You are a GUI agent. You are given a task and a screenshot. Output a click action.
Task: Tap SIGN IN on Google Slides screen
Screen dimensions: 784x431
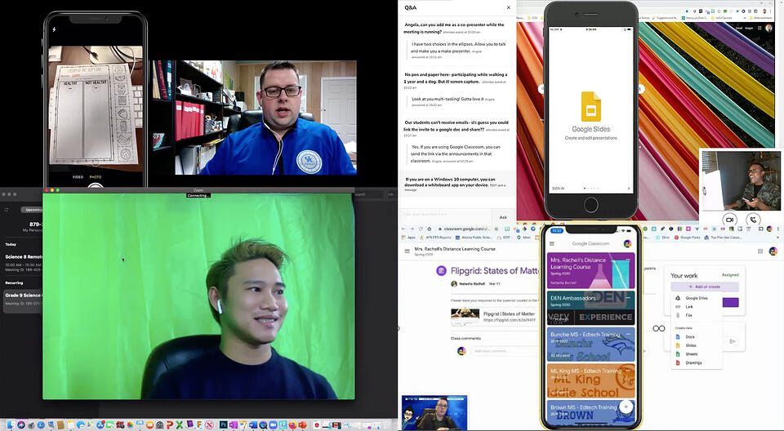pyautogui.click(x=558, y=189)
